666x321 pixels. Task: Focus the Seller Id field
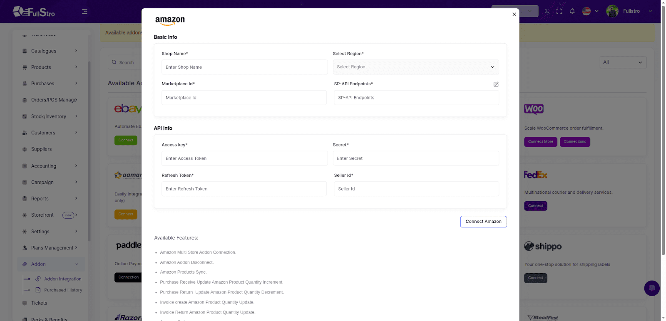point(416,189)
